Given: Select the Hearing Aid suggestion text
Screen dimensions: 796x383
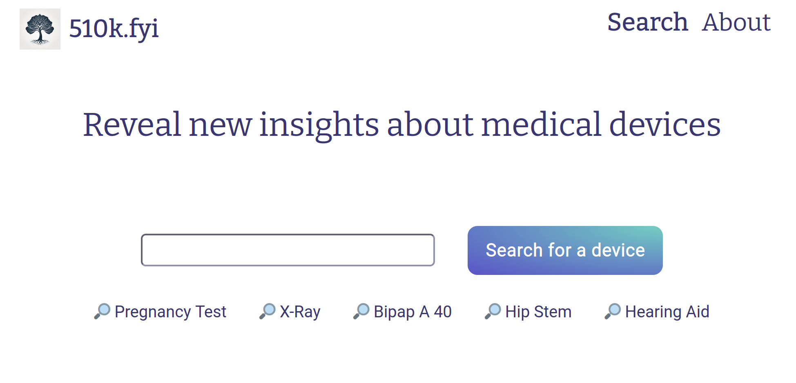Looking at the screenshot, I should click(x=667, y=312).
